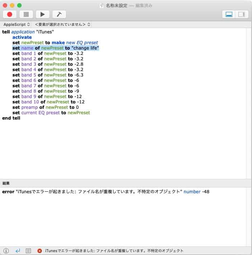Click the 'set band 4' line
The image size is (252, 255).
[x=48, y=69]
